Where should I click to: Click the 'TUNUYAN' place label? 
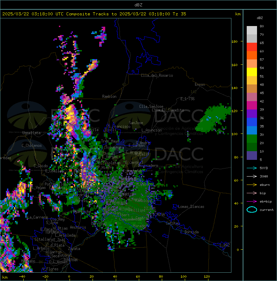[71, 260]
